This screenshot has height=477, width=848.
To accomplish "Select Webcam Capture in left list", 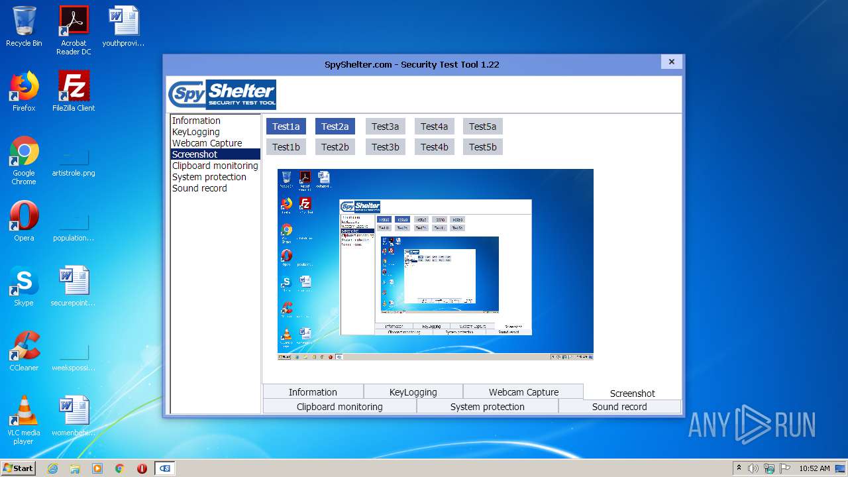I will click(x=215, y=143).
